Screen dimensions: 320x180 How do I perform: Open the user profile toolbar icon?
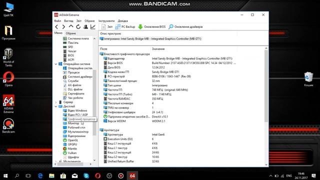tap(85, 26)
